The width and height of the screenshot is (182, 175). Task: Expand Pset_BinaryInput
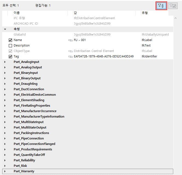(5, 73)
